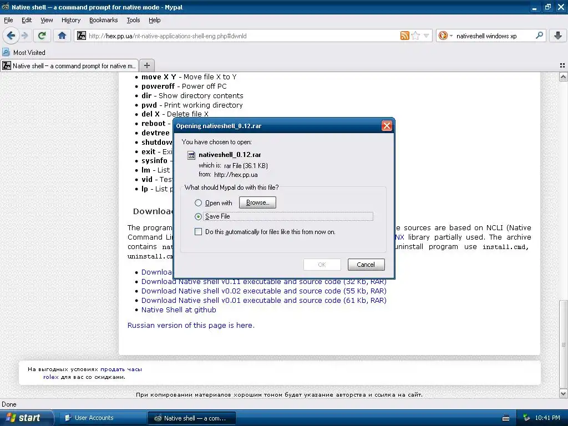
Task: Open the Bookmarks menu
Action: 103,20
